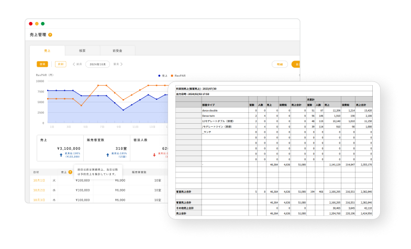Click the help icon next to 売上 column header
Image resolution: width=411 pixels, height=249 pixels.
(x=70, y=172)
